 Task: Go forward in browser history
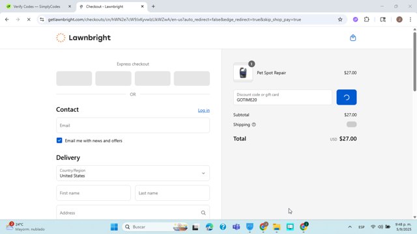coord(18,19)
